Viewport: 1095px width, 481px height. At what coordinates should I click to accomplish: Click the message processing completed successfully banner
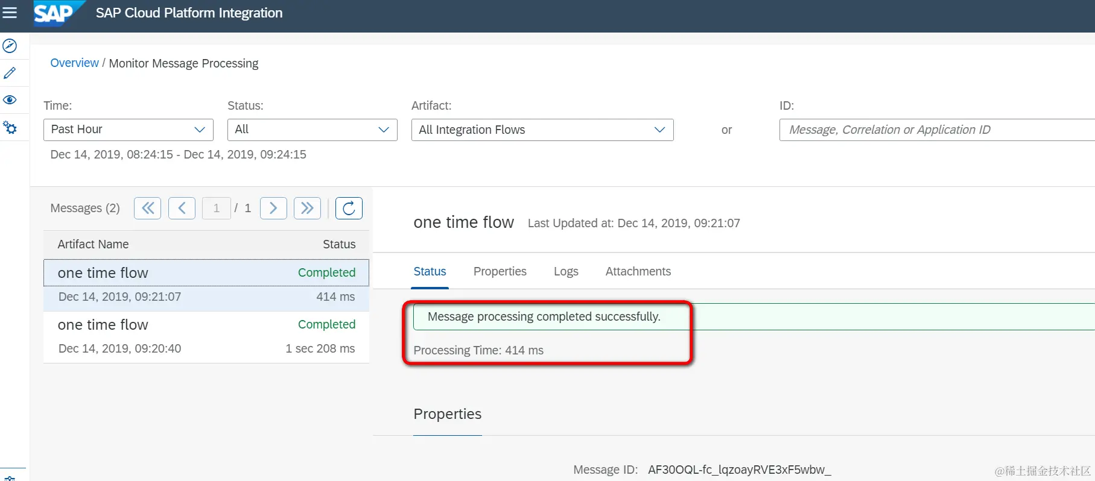click(754, 316)
